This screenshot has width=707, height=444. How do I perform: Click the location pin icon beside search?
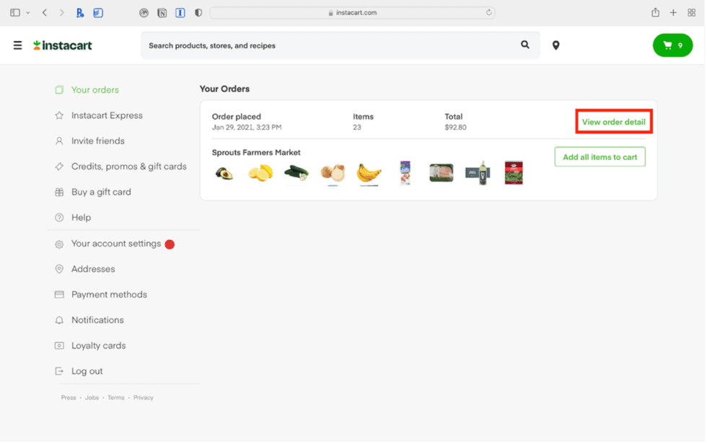tap(555, 45)
